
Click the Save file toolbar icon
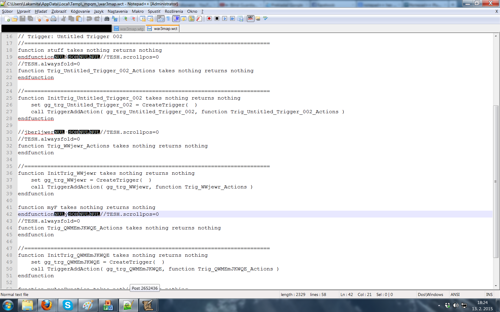(22, 19)
